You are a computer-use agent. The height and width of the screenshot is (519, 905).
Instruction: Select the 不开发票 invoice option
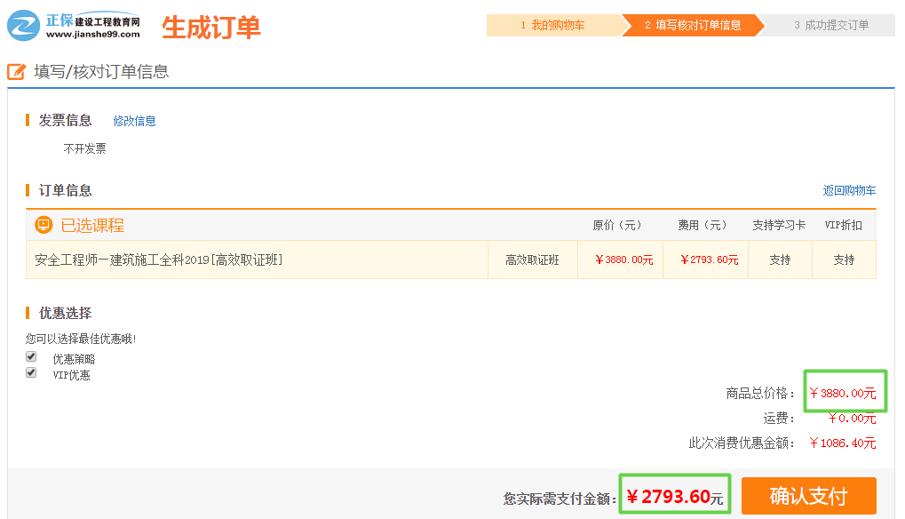(85, 148)
